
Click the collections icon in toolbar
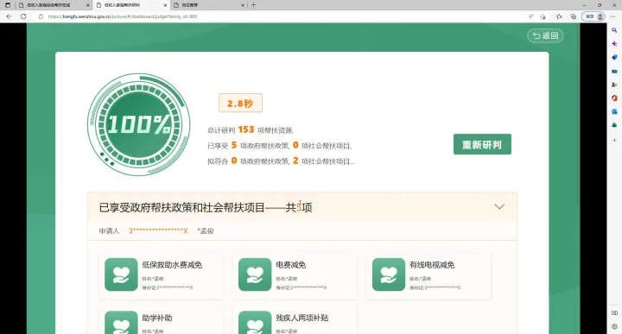(x=574, y=16)
